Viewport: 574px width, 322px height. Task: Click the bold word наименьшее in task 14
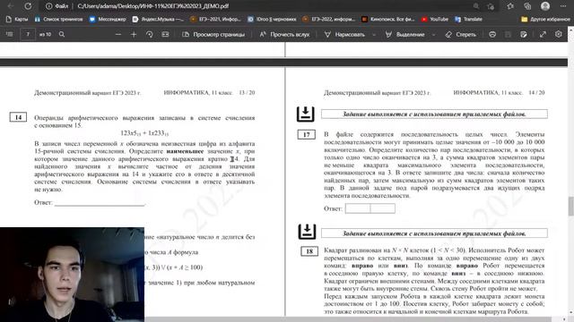pyautogui.click(x=185, y=151)
